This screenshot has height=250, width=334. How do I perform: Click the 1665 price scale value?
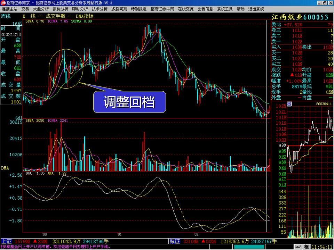pyautogui.click(x=17, y=24)
